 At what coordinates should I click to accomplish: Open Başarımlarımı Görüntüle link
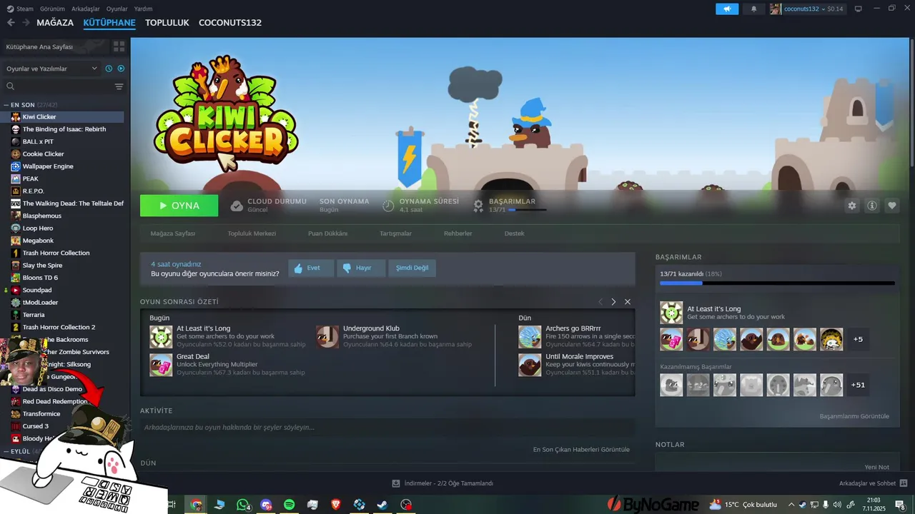(854, 416)
